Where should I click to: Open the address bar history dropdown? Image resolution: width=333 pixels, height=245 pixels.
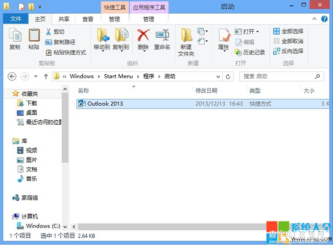[218, 77]
